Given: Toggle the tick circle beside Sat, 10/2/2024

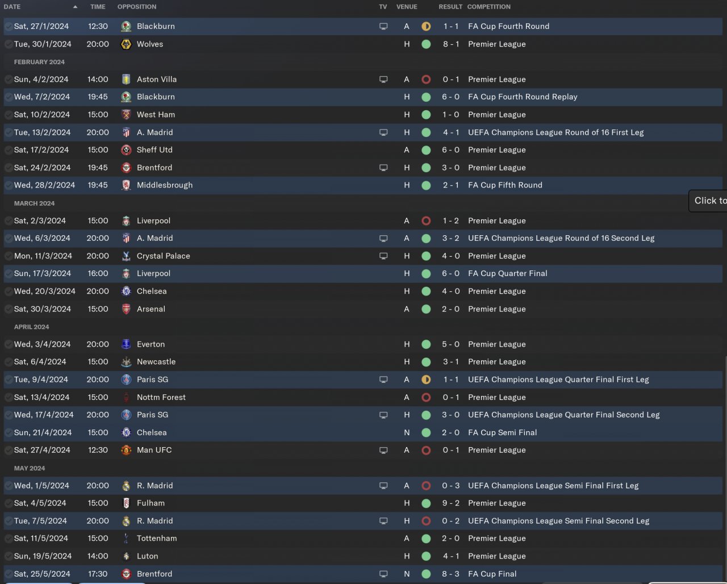Looking at the screenshot, I should [x=9, y=115].
